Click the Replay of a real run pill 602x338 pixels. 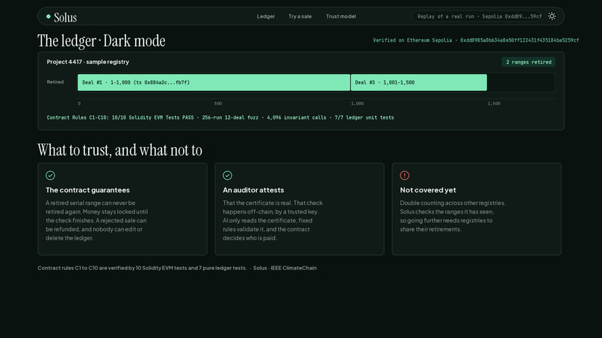point(480,16)
